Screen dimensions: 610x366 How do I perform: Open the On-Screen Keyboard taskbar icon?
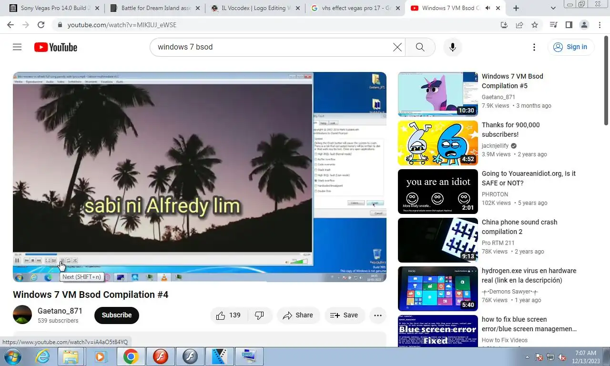249,356
